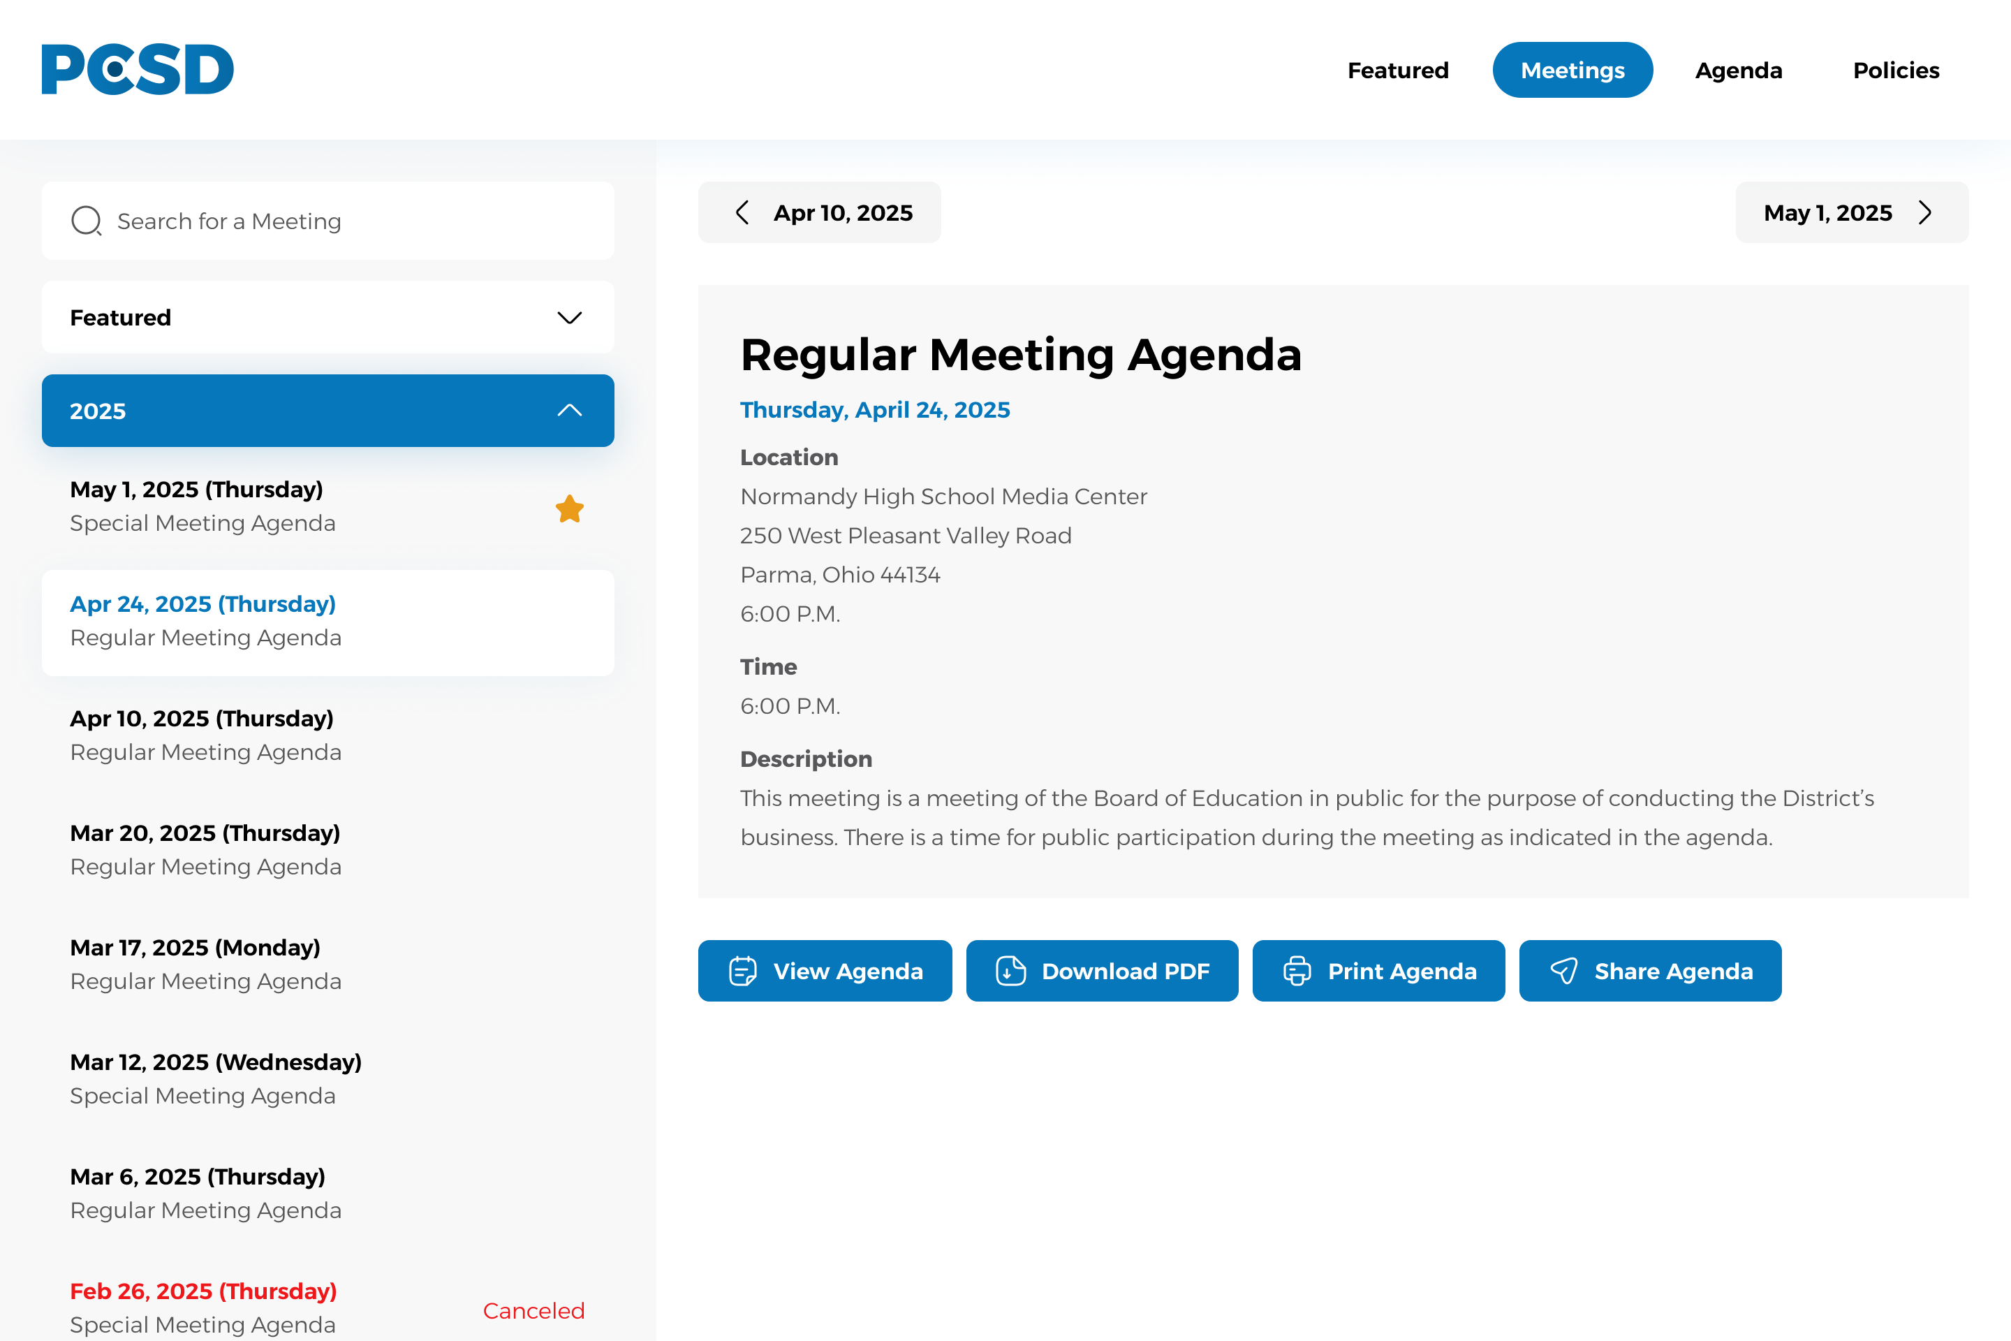2011x1341 pixels.
Task: Open the Apr 10, 2025 Regular Meeting item
Action: point(205,735)
